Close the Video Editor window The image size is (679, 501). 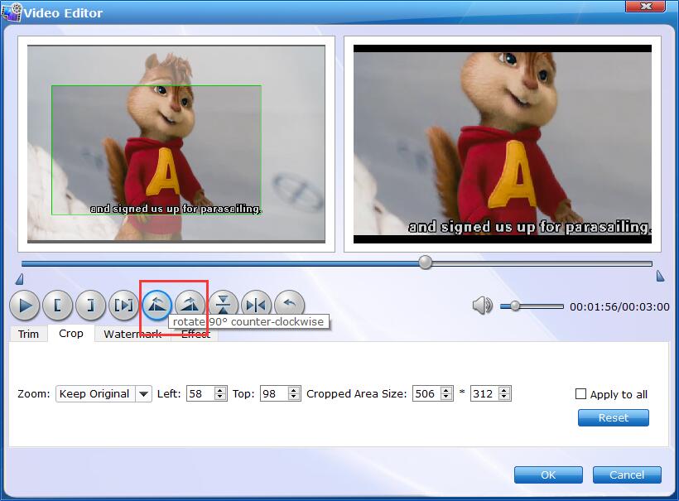pos(645,6)
